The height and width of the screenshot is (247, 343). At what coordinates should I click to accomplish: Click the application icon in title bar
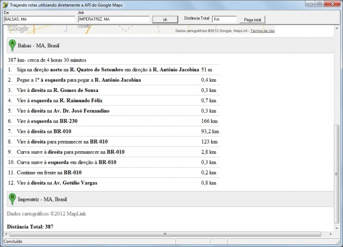[5, 5]
